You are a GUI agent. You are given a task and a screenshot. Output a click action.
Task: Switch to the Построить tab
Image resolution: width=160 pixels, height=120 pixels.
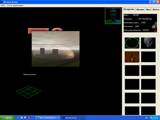[x=129, y=9]
